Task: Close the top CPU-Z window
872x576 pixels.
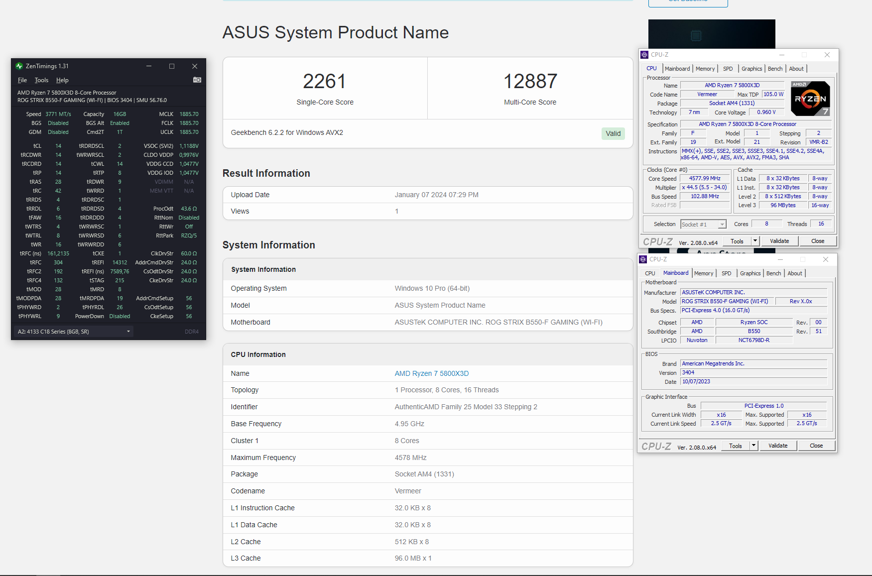Action: 827,55
